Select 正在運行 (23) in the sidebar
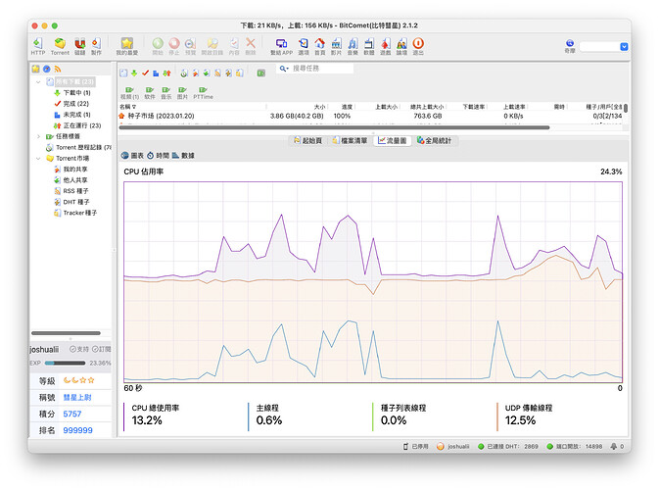Viewport: 659px width, 490px height. point(77,125)
